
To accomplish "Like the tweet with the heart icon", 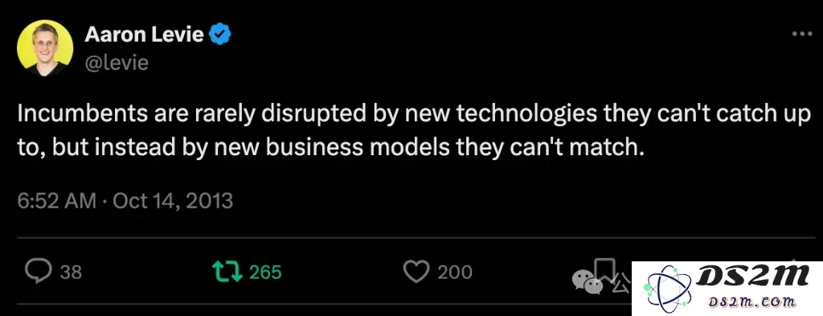I will 416,272.
